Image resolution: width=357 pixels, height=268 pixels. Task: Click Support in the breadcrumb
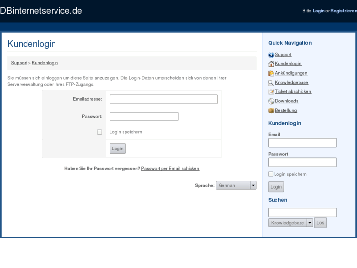tap(19, 63)
